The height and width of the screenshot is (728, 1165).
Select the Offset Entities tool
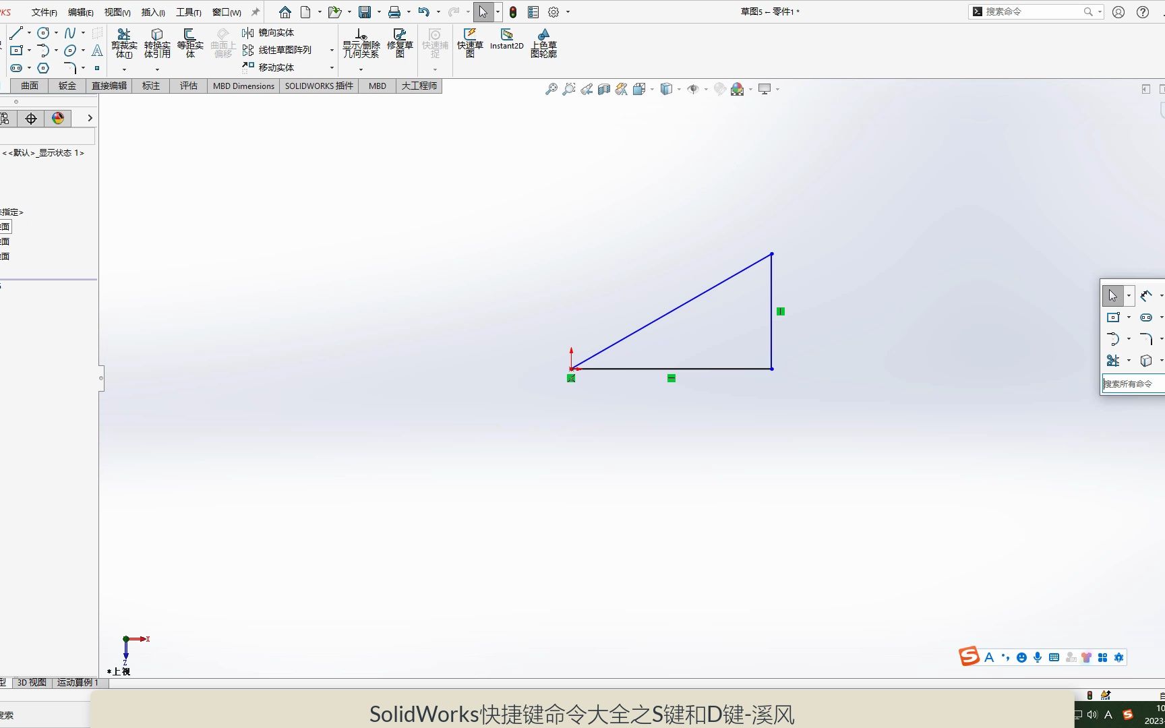(190, 42)
